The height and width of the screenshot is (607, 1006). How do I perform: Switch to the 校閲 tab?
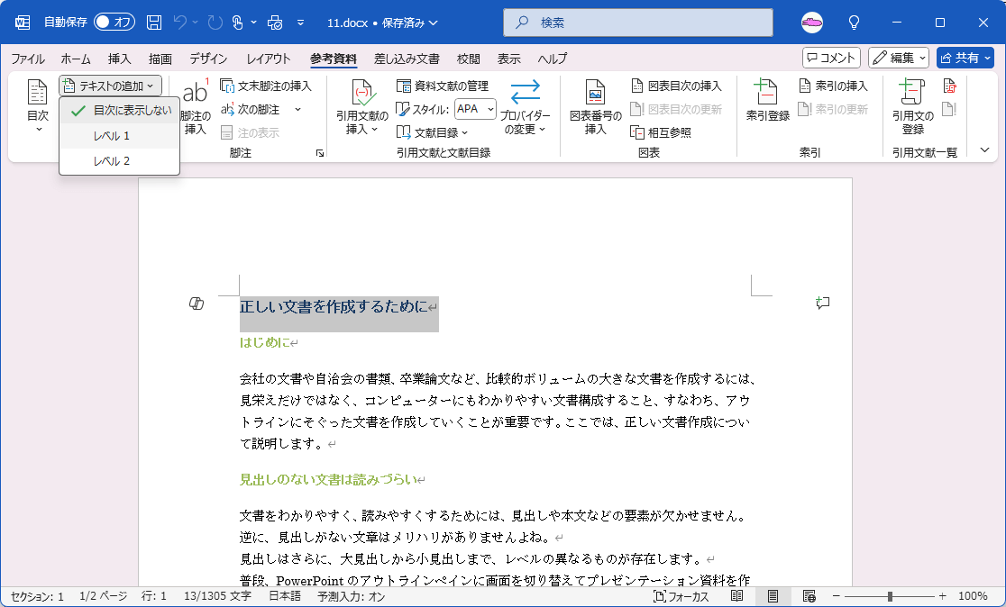[x=469, y=59]
